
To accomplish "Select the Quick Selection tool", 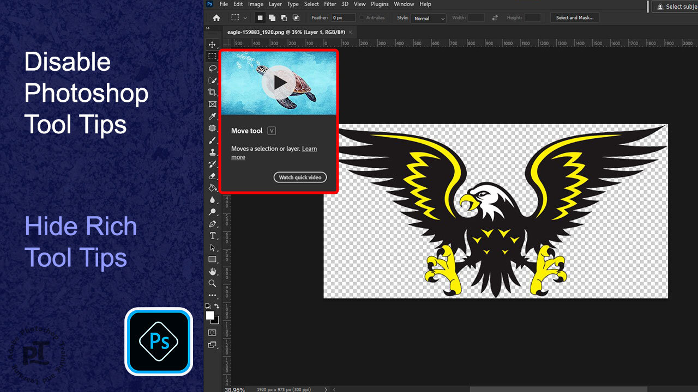I will pos(213,80).
